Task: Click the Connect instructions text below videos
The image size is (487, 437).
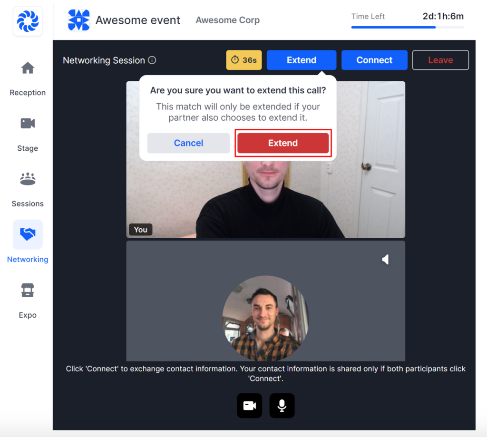Action: coord(265,373)
